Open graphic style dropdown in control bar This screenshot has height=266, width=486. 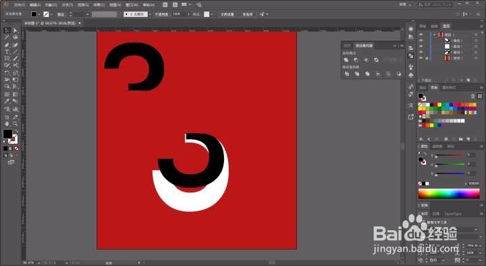point(212,14)
